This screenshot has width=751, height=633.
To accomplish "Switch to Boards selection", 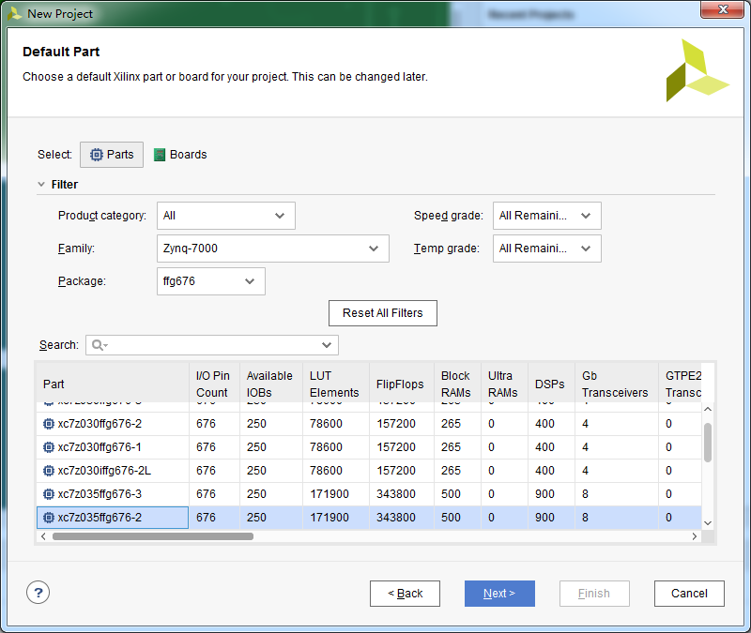I will click(180, 155).
